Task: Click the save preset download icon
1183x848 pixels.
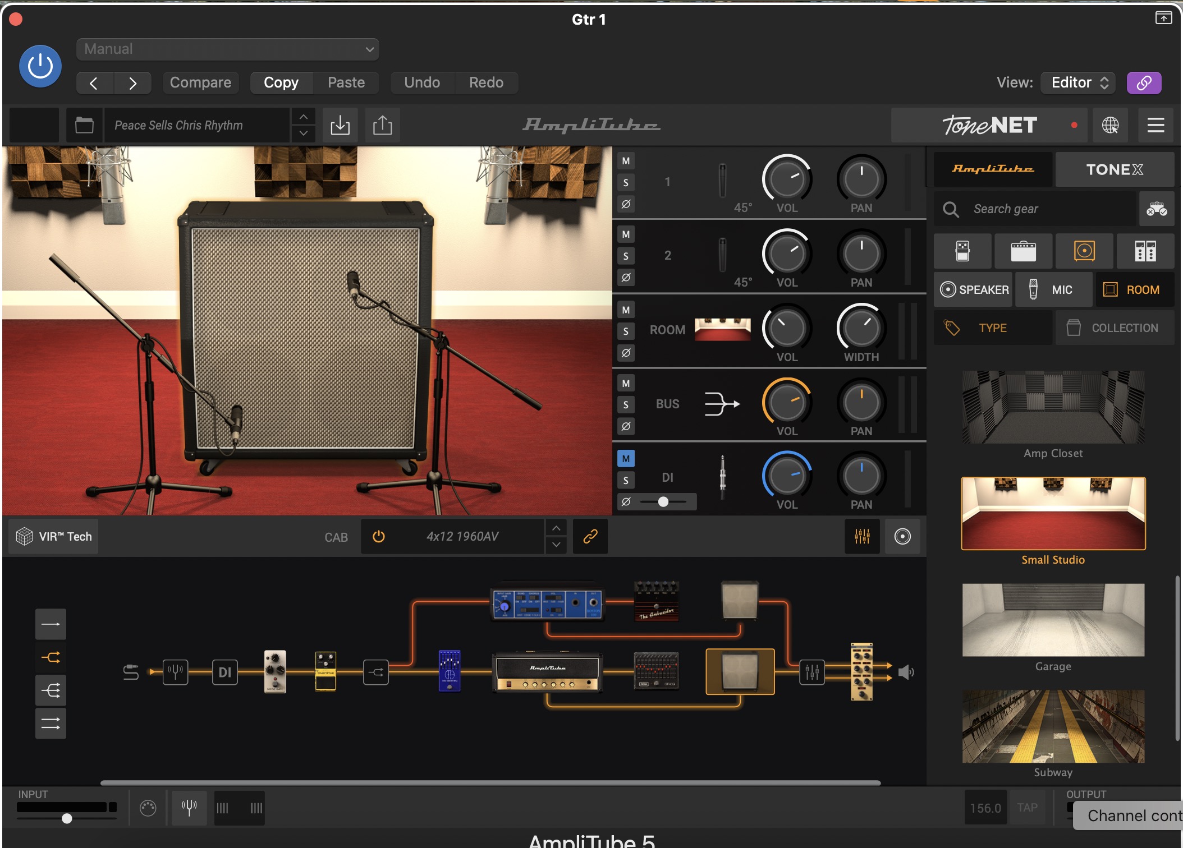Action: tap(340, 125)
